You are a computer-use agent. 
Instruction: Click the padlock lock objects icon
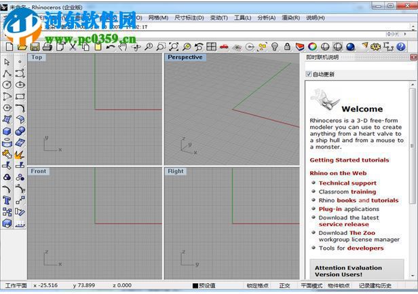(287, 47)
